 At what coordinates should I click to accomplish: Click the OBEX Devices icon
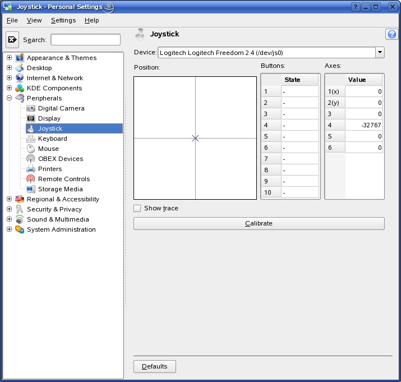(x=31, y=159)
